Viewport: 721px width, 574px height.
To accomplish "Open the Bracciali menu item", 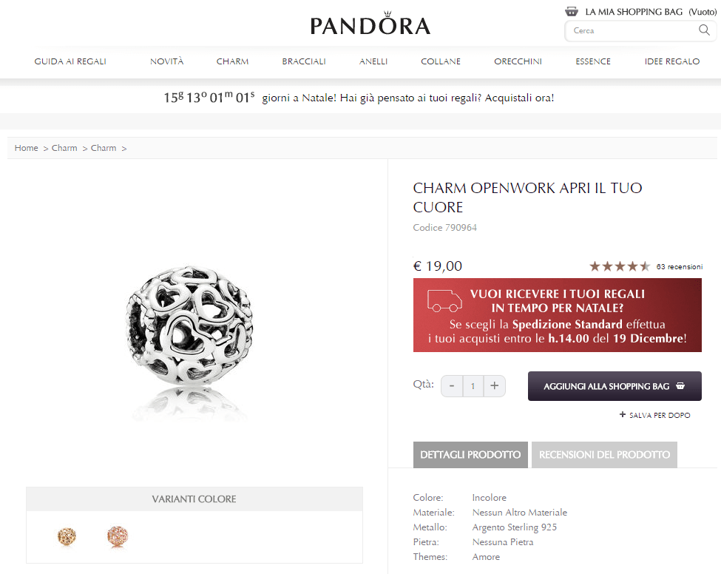I will click(x=304, y=61).
